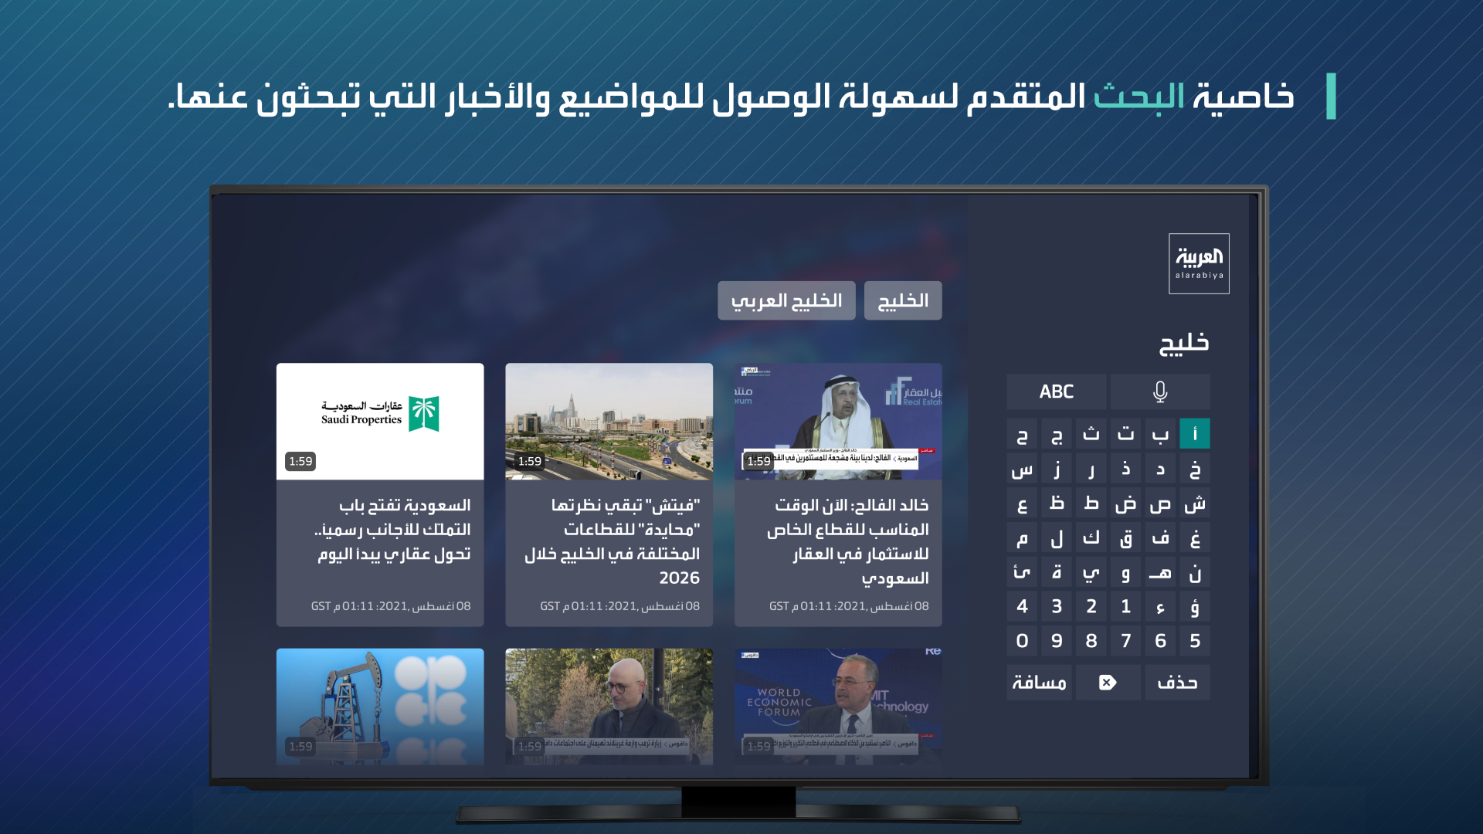Tap the ظ letter key
This screenshot has width=1483, height=834.
coord(1057,503)
